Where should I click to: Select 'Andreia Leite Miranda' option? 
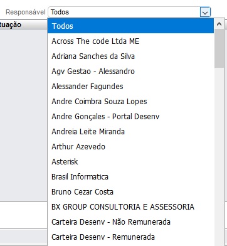[x=130, y=131]
